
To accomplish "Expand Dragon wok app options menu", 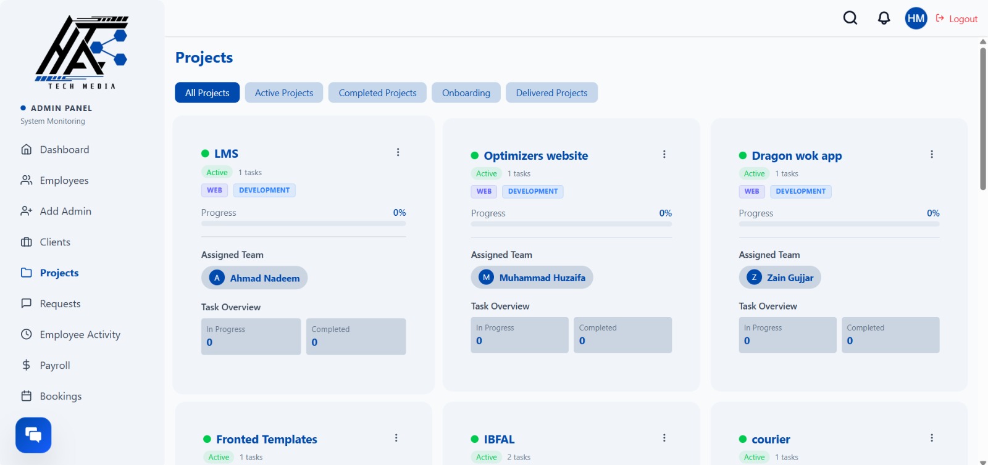I will tap(931, 154).
